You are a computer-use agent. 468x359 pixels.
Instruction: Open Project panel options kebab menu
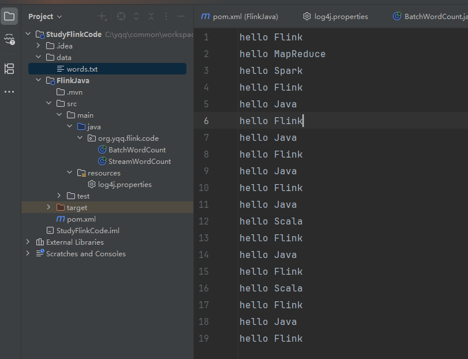pyautogui.click(x=166, y=16)
